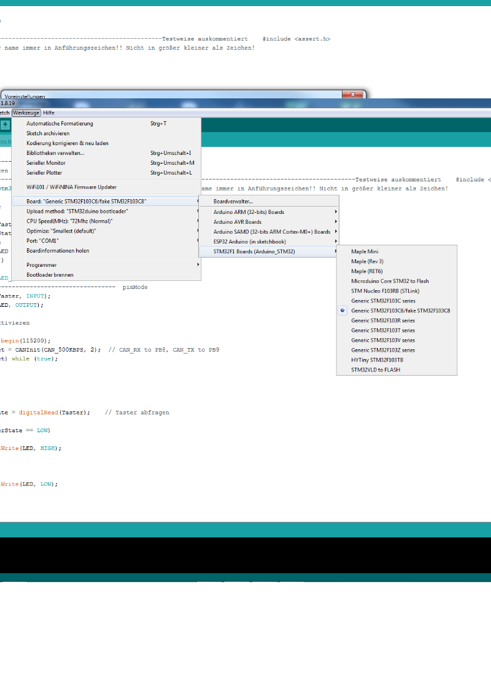Select Generic STM32F103R series board
491x696 pixels.
[396, 320]
